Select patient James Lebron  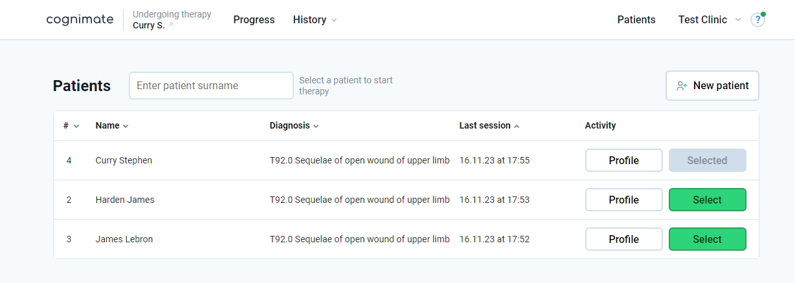[x=707, y=239]
